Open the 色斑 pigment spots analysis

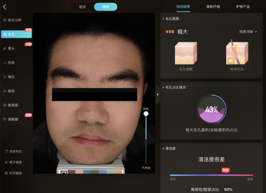9,62
